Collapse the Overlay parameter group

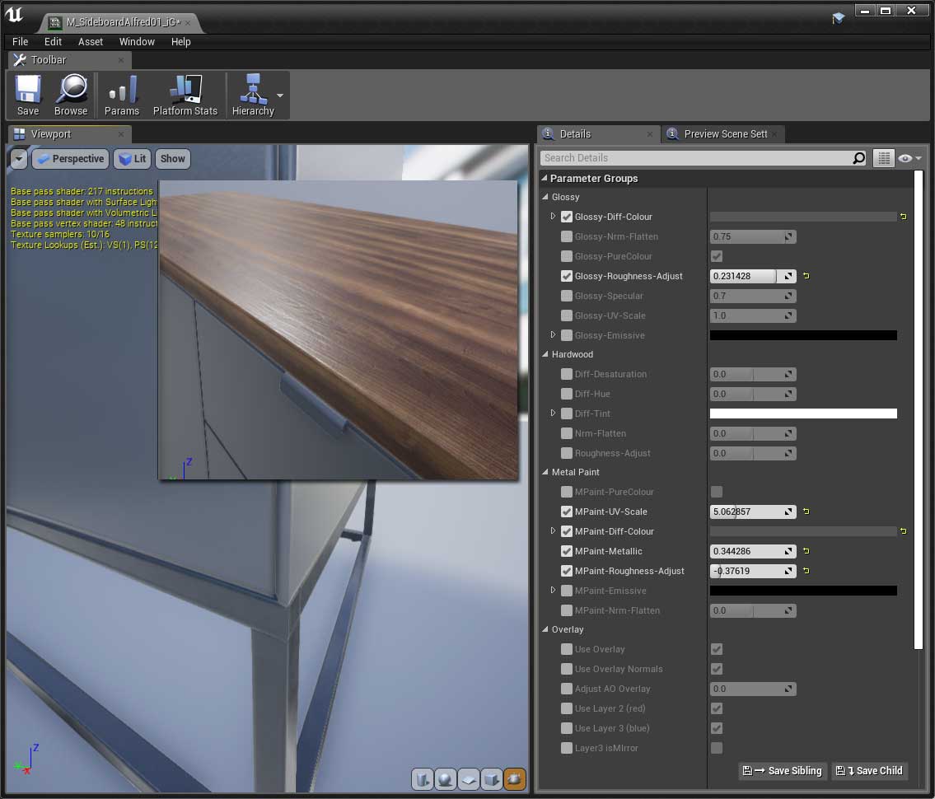(x=545, y=629)
